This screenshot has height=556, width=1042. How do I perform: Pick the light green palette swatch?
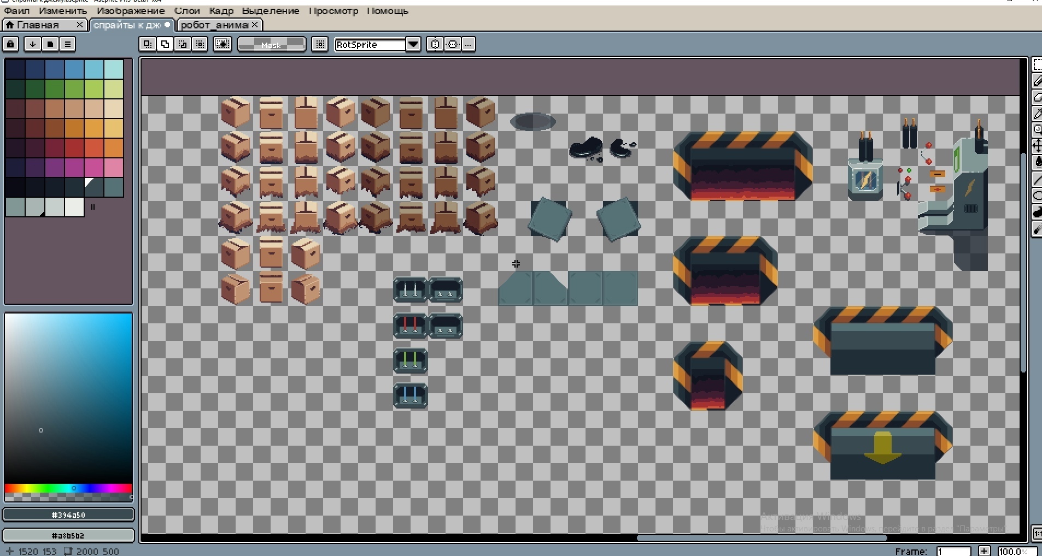94,89
